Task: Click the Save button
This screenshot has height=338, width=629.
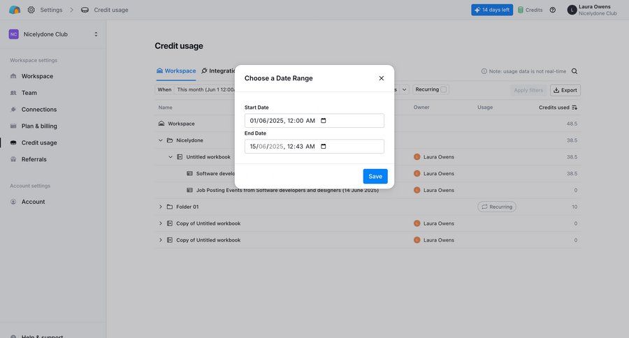Action: click(x=375, y=177)
